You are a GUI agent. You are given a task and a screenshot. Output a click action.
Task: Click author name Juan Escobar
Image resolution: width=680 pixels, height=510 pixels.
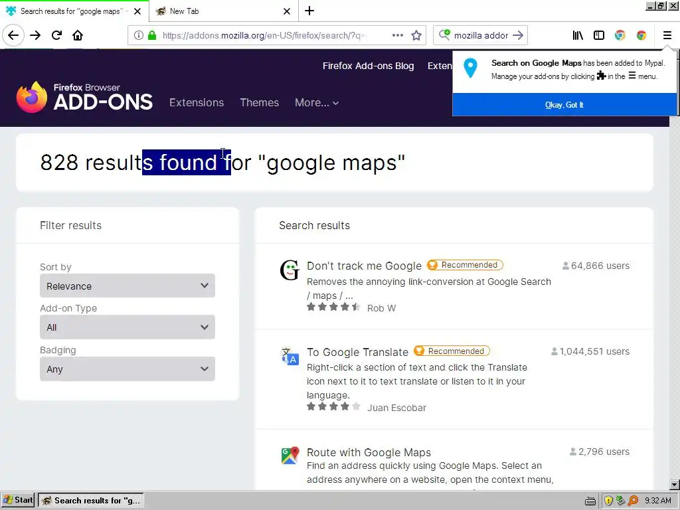coord(397,408)
